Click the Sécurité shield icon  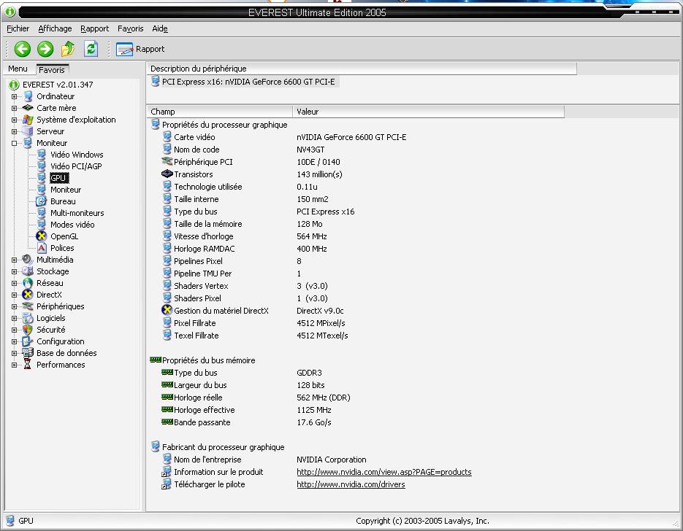tap(28, 330)
